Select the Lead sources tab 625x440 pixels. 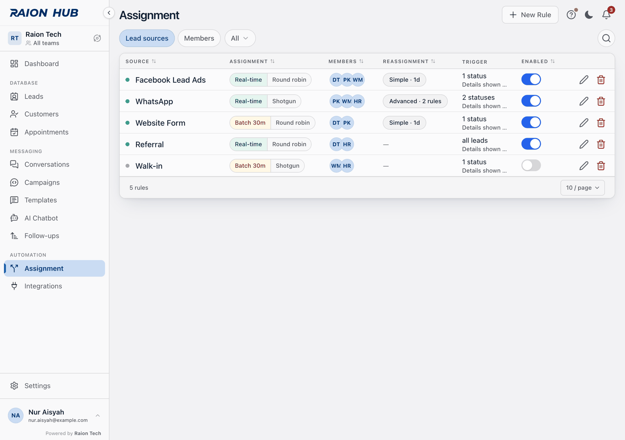click(147, 38)
